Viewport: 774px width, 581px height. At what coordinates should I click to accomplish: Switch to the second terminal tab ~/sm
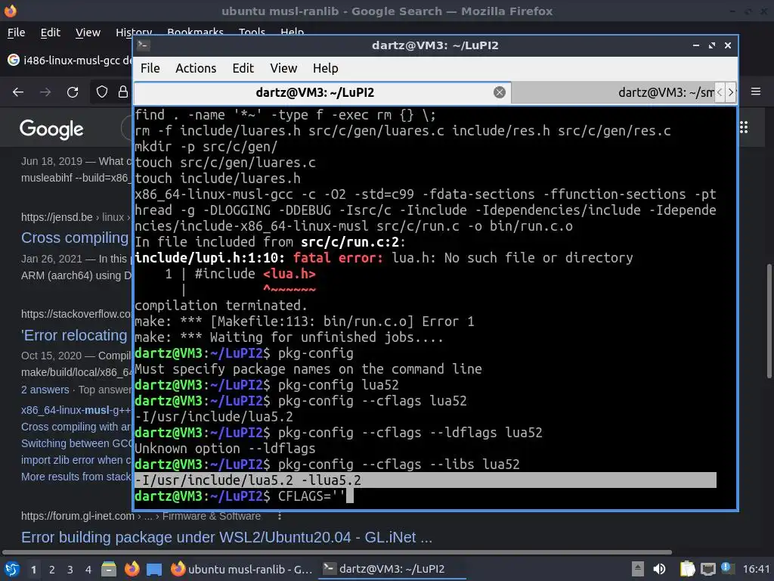tap(613, 92)
